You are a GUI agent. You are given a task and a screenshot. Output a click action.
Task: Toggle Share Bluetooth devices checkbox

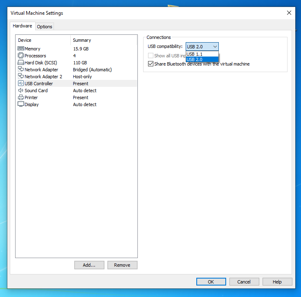coord(150,64)
